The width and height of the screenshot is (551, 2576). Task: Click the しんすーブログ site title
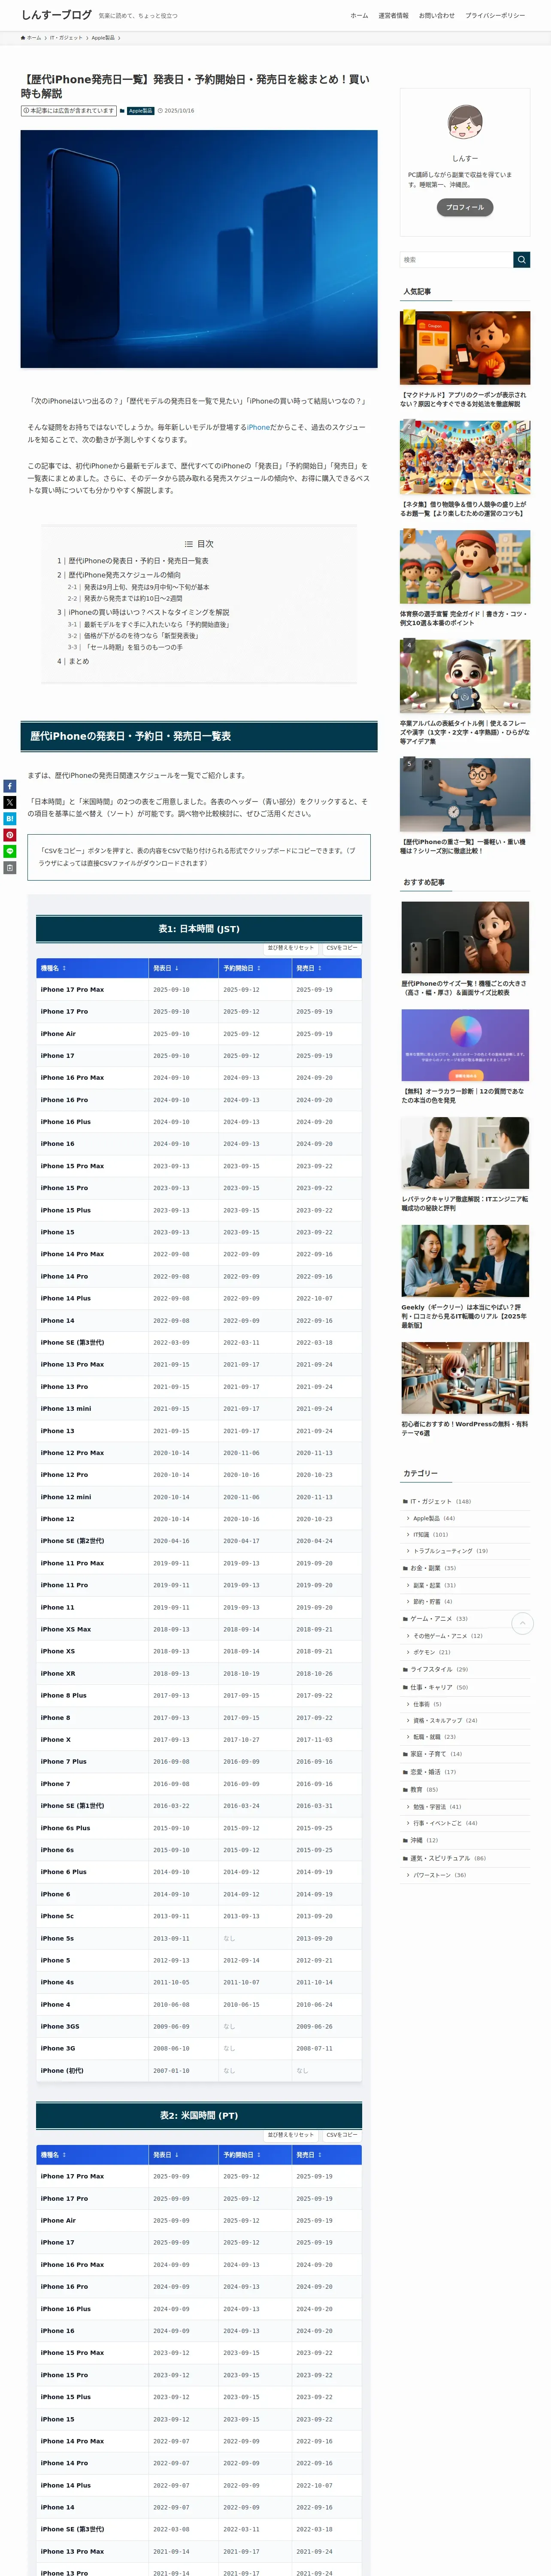click(x=56, y=15)
